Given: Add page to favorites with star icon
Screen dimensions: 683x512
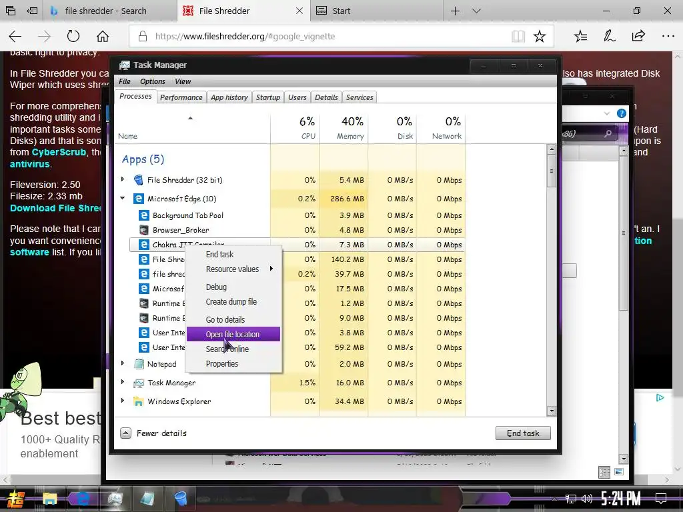Looking at the screenshot, I should point(539,36).
